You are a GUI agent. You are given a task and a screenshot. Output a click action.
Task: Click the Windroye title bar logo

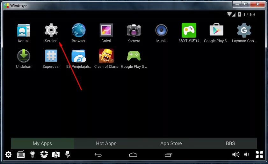[x=6, y=6]
